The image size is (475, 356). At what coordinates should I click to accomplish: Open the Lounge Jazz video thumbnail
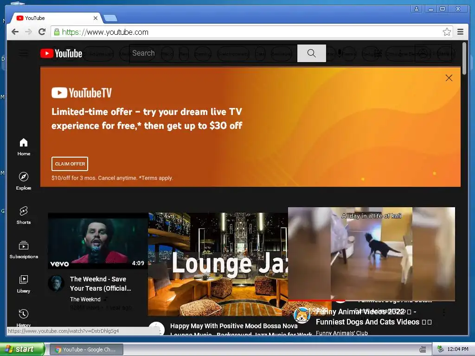coord(218,264)
